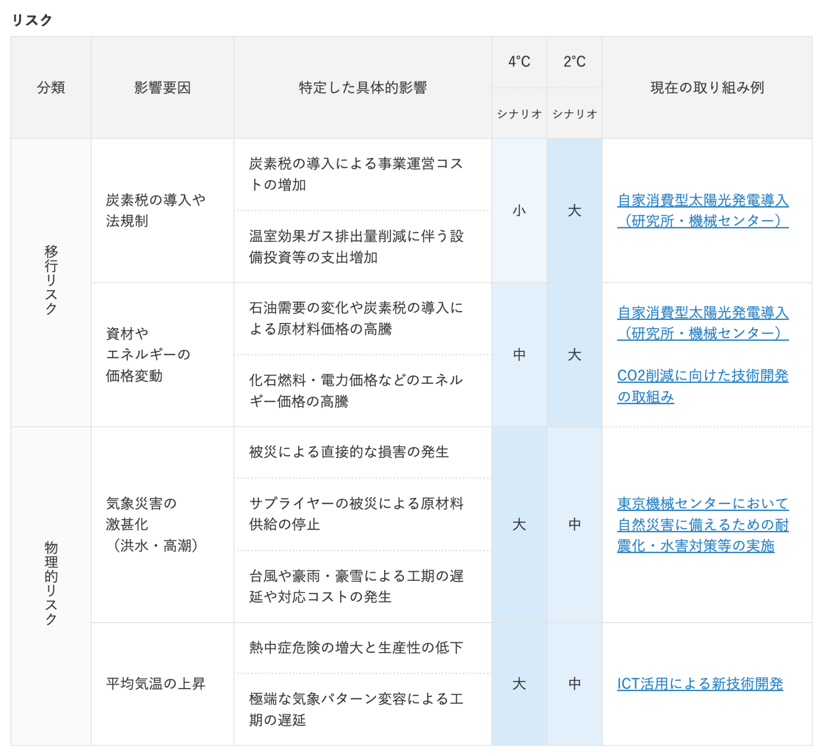Click the 小 rating in carbon tax row
The image size is (824, 756).
click(x=519, y=211)
